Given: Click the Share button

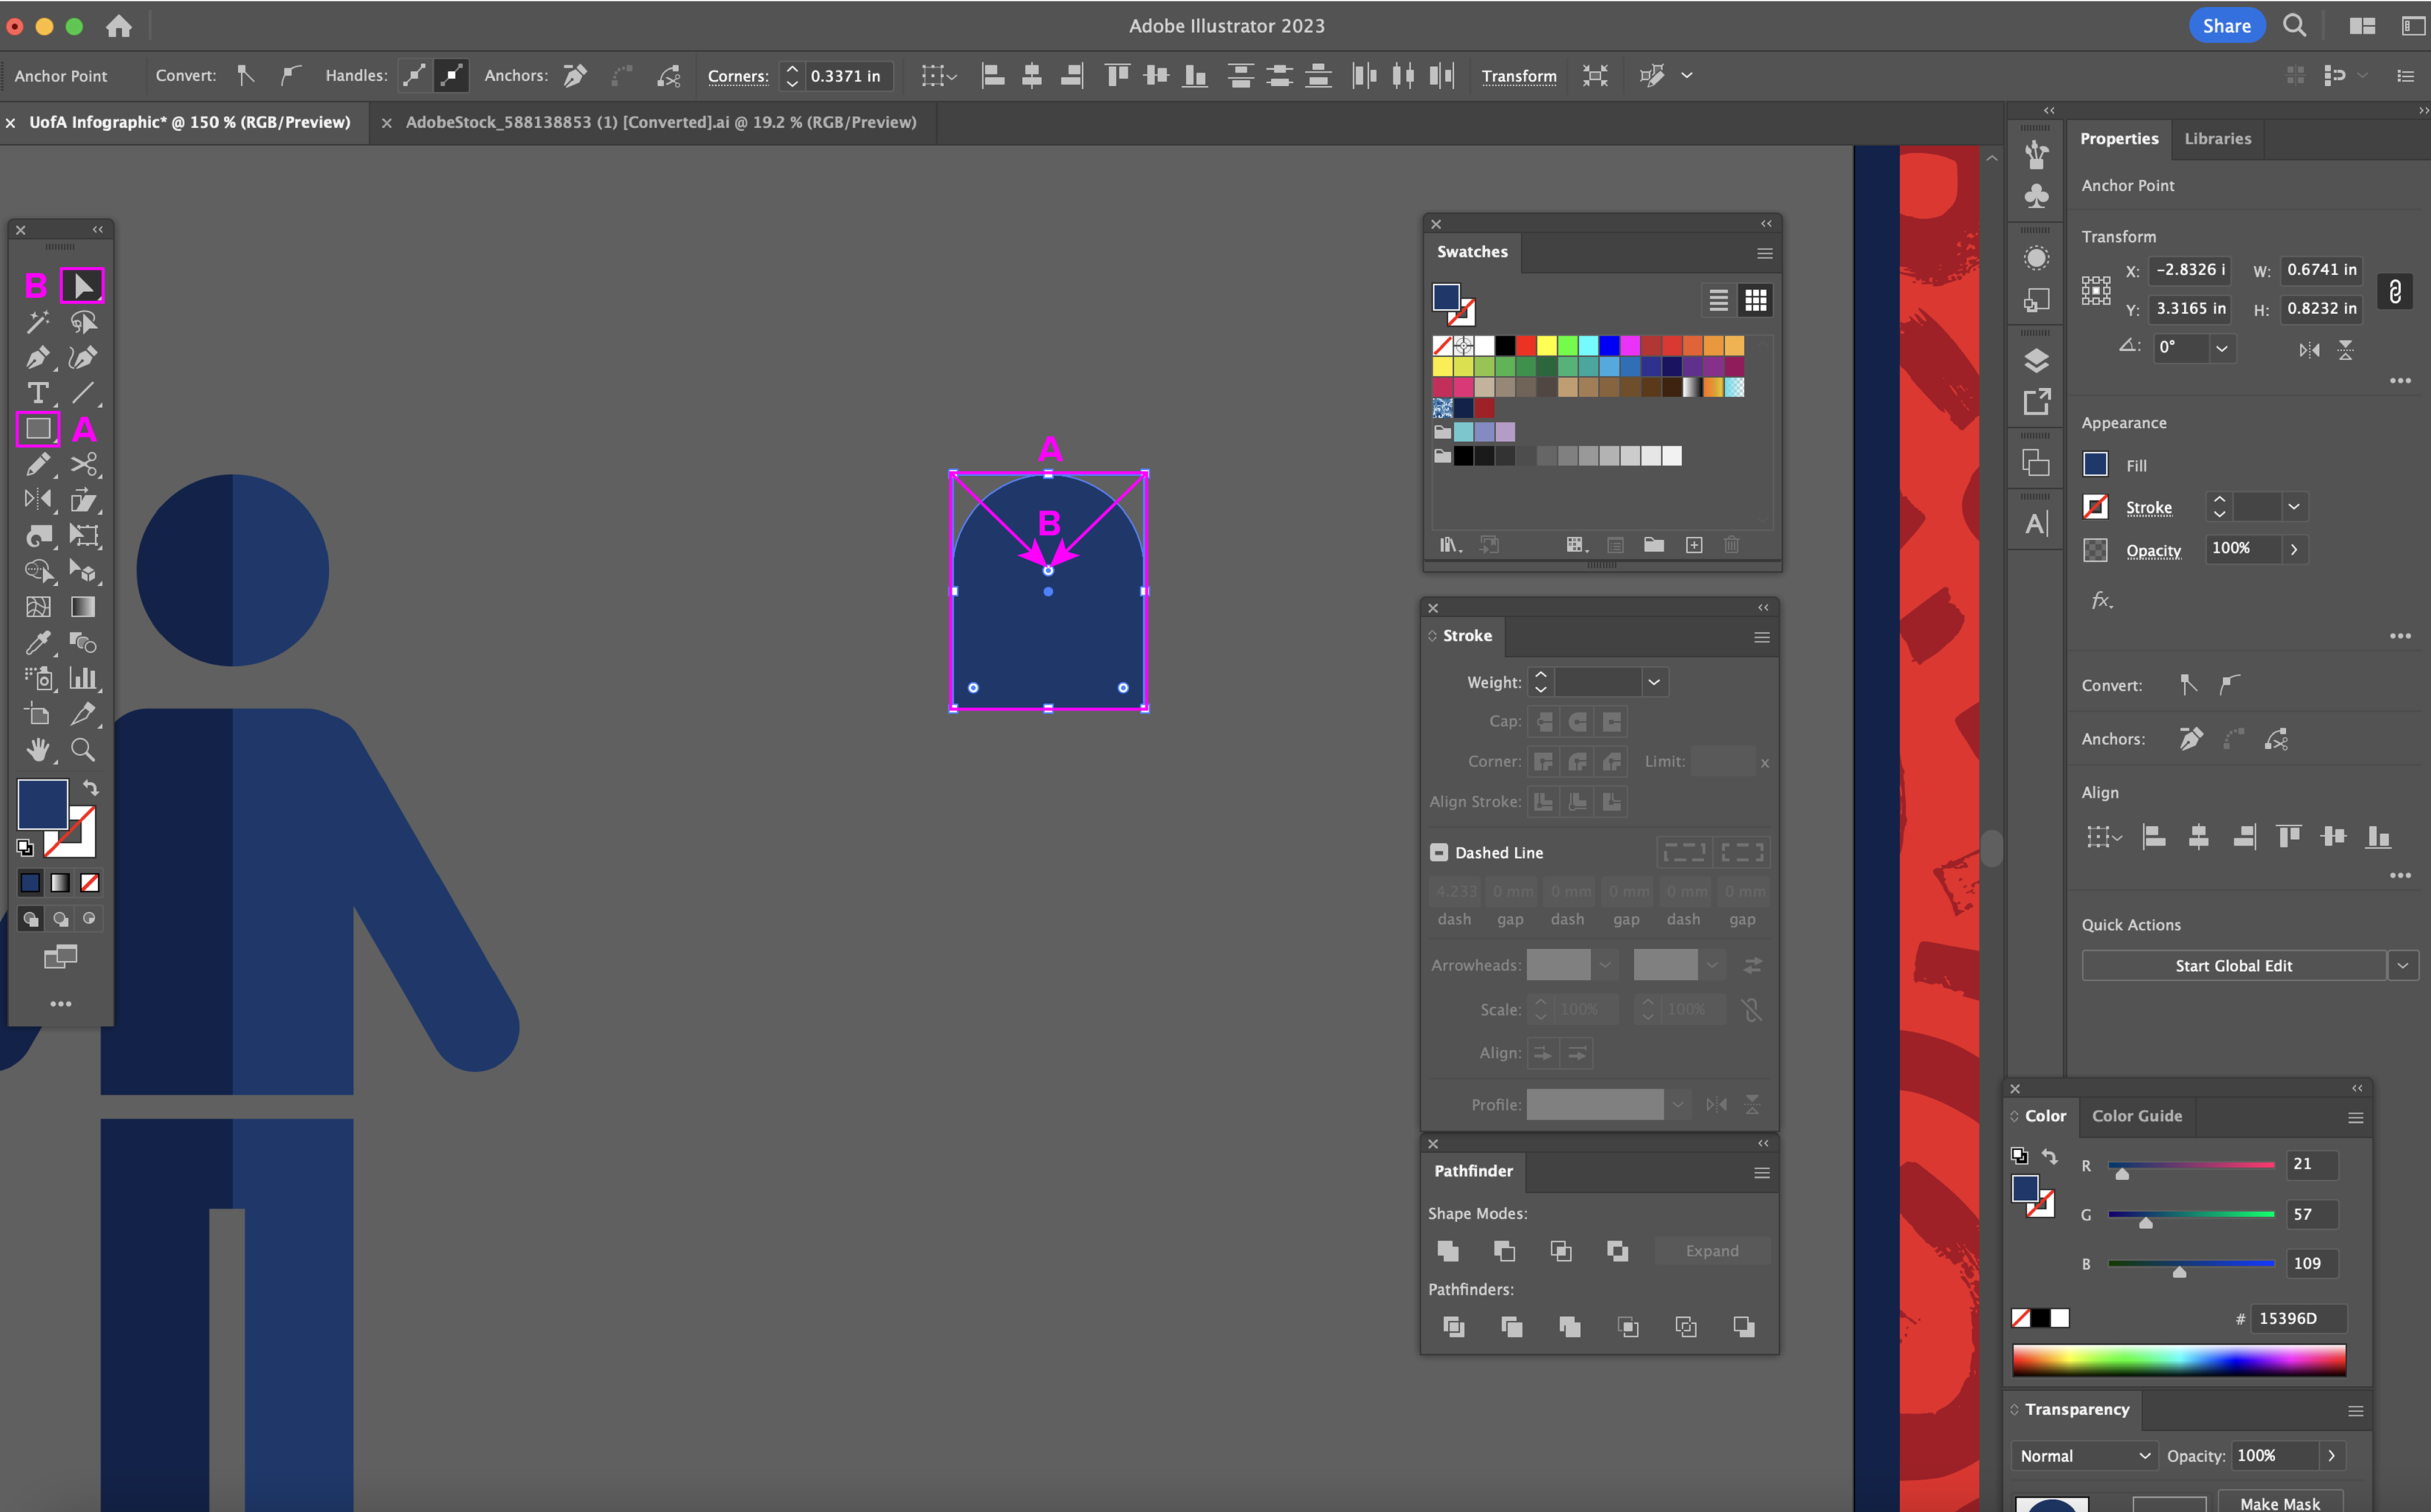Looking at the screenshot, I should (2226, 26).
